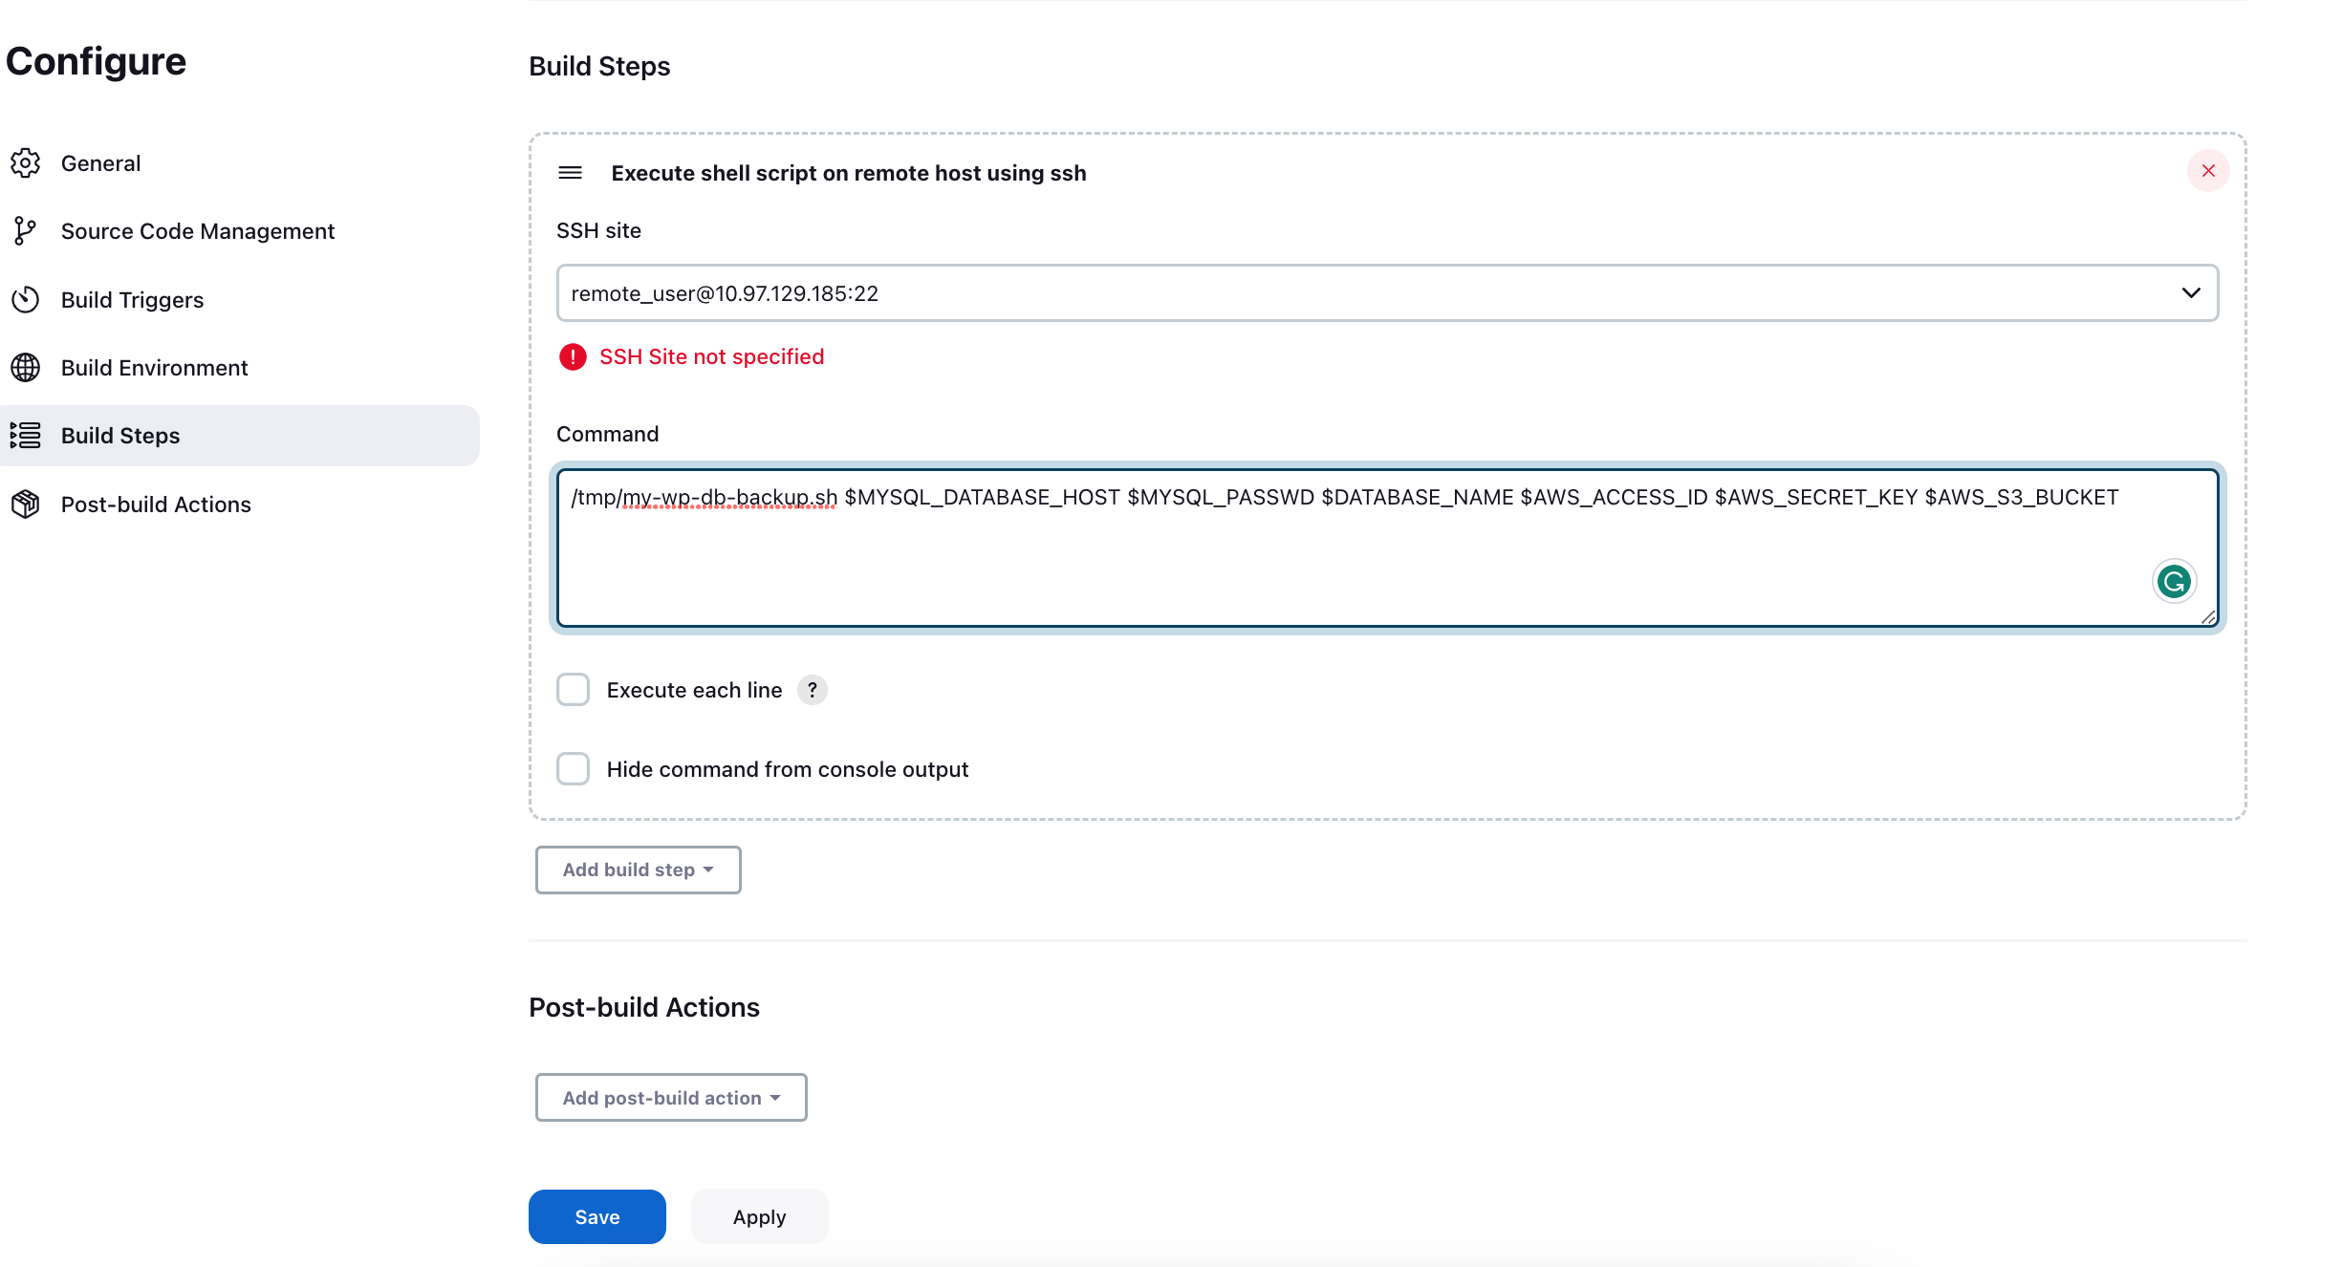Check Hide command from console output
Viewport: 2342px width, 1267px height.
point(574,769)
